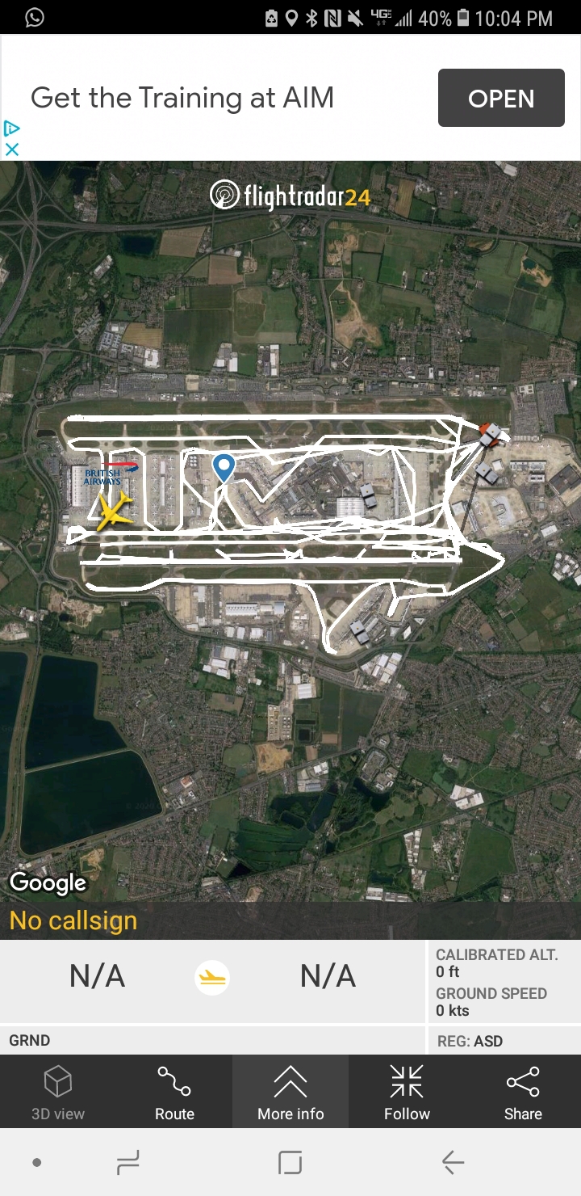Show the flight Route
581x1196 pixels.
click(x=174, y=1091)
